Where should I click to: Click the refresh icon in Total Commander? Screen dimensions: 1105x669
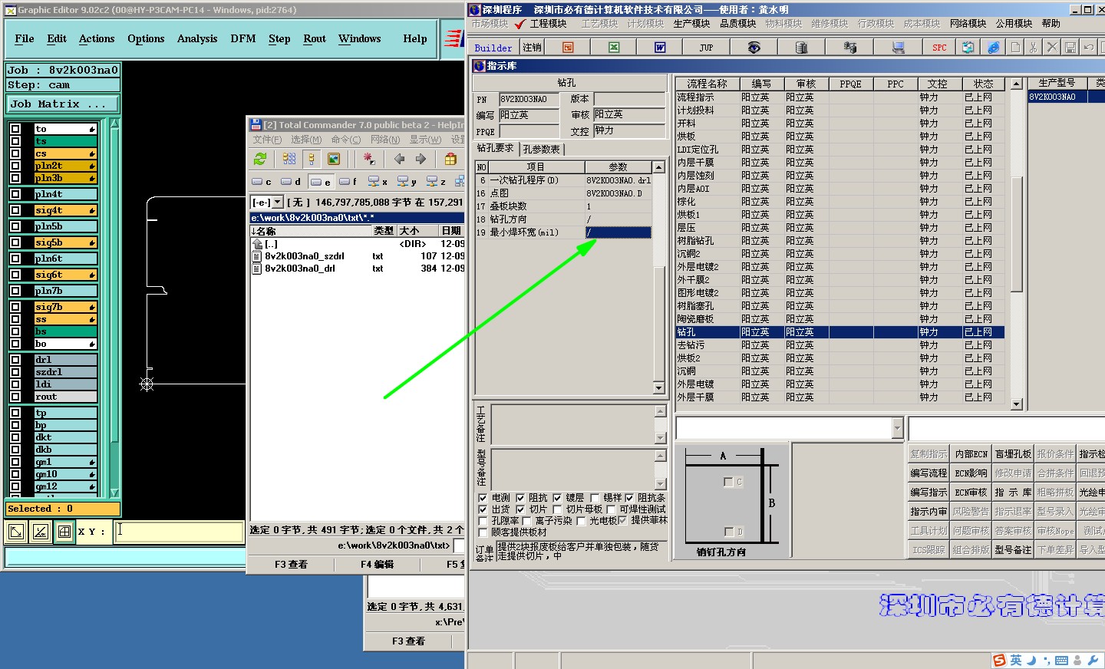261,159
